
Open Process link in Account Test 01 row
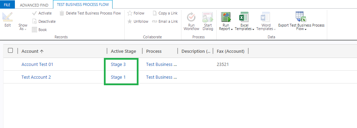pyautogui.click(x=161, y=65)
